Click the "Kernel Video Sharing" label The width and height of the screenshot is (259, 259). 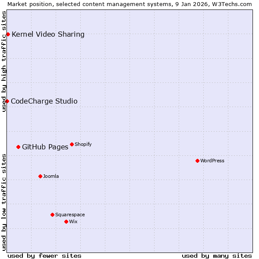click(x=48, y=35)
